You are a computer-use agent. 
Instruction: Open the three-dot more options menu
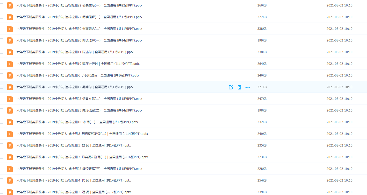tap(248, 87)
